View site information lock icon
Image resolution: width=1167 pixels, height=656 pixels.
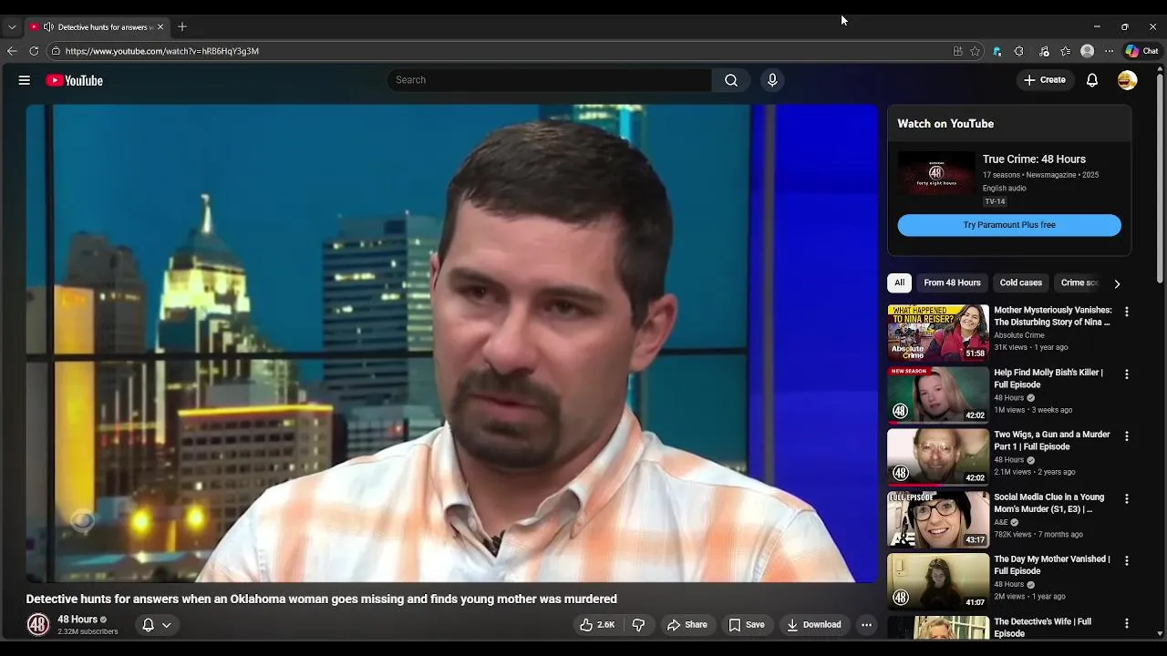pyautogui.click(x=56, y=51)
